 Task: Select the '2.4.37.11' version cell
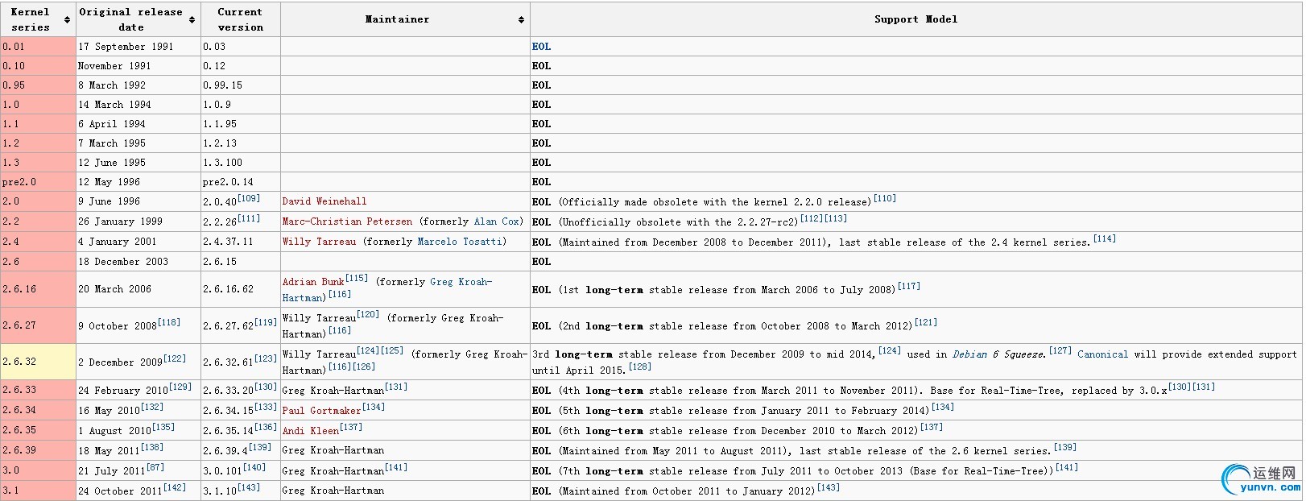tap(241, 242)
